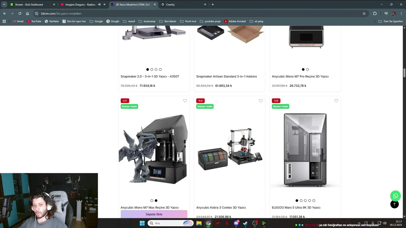Open the media controls icon in the toolbar

click(x=386, y=14)
